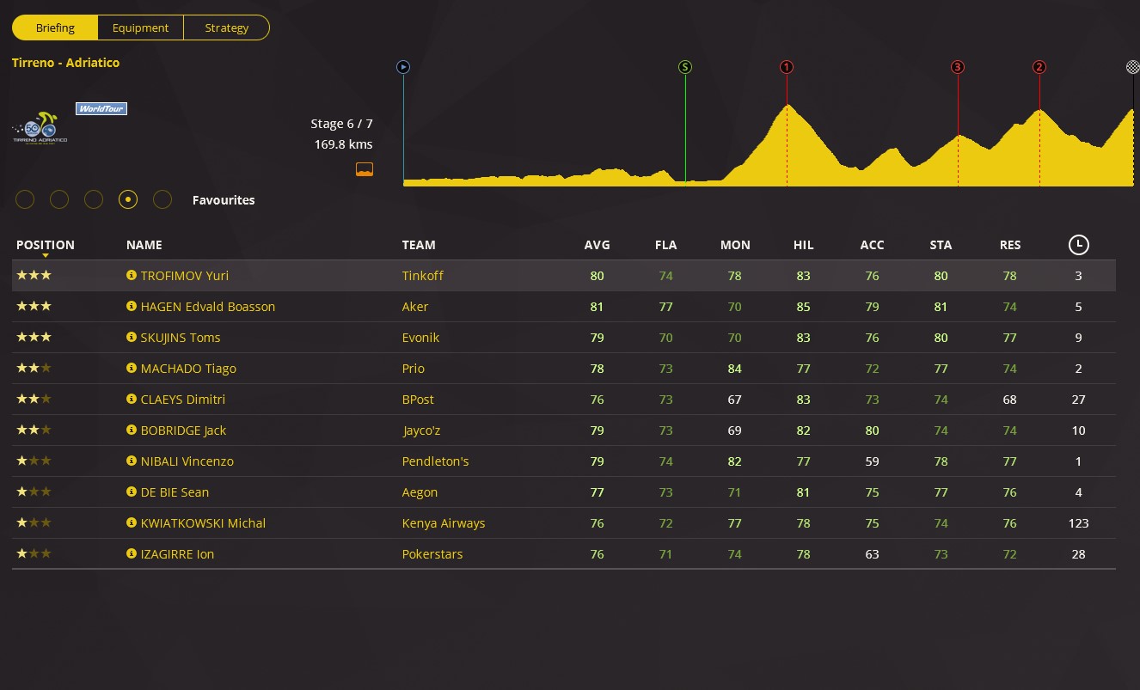Click rider name TROFIMOV Yuri
This screenshot has width=1140, height=690.
coord(185,276)
